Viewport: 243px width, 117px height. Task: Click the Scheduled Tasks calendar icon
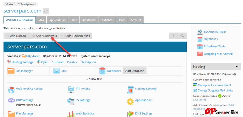click(200, 47)
